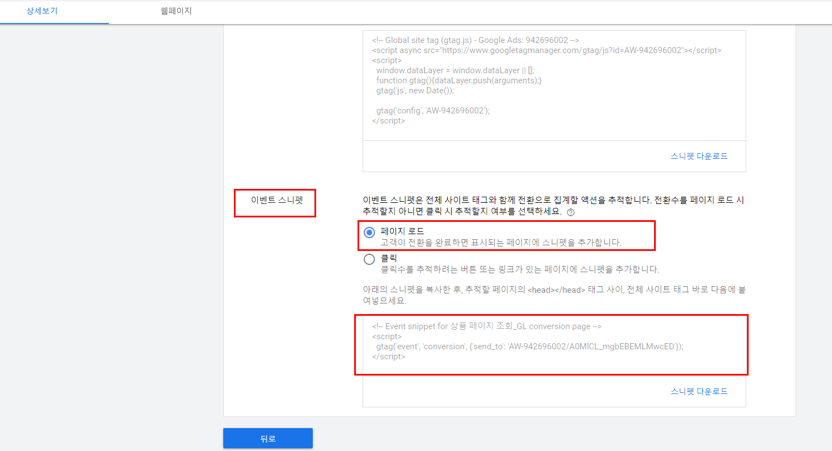Click inside the global site tag code box
Image resolution: width=832 pixels, height=451 pixels.
(x=554, y=85)
